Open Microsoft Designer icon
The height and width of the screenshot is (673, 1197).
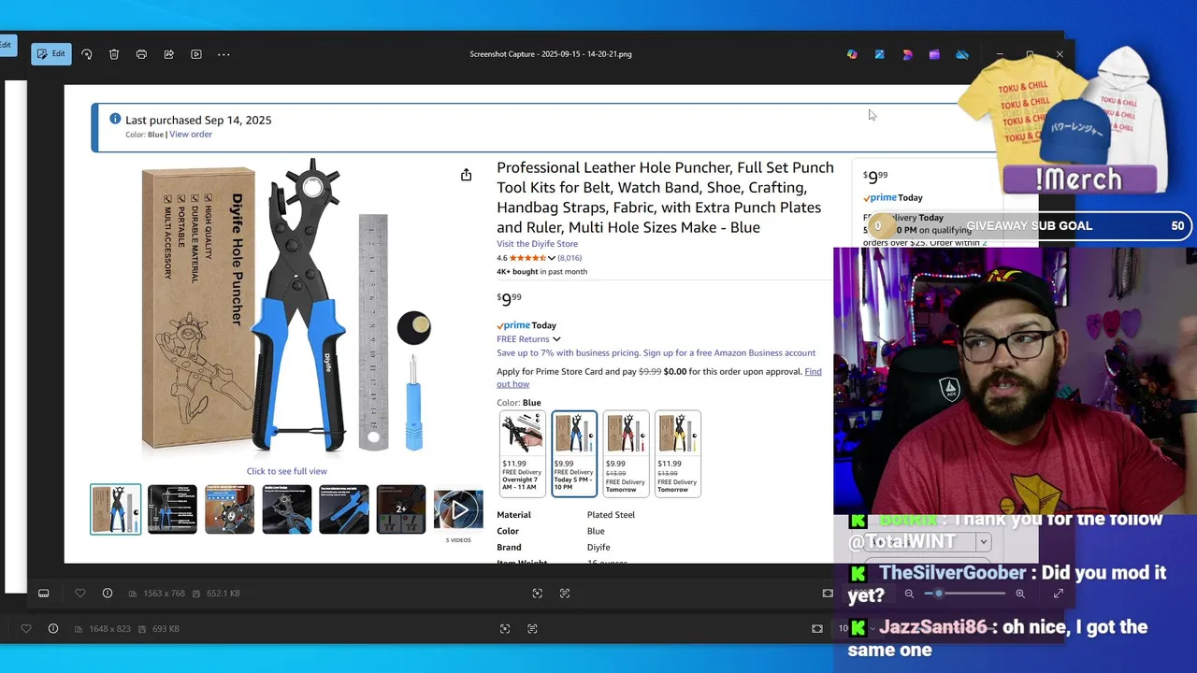pyautogui.click(x=907, y=54)
